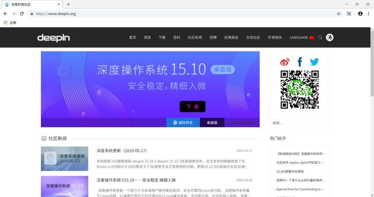Click the 深度操作系统 15.10 news thumbnail
The image size is (374, 197).
point(64,187)
